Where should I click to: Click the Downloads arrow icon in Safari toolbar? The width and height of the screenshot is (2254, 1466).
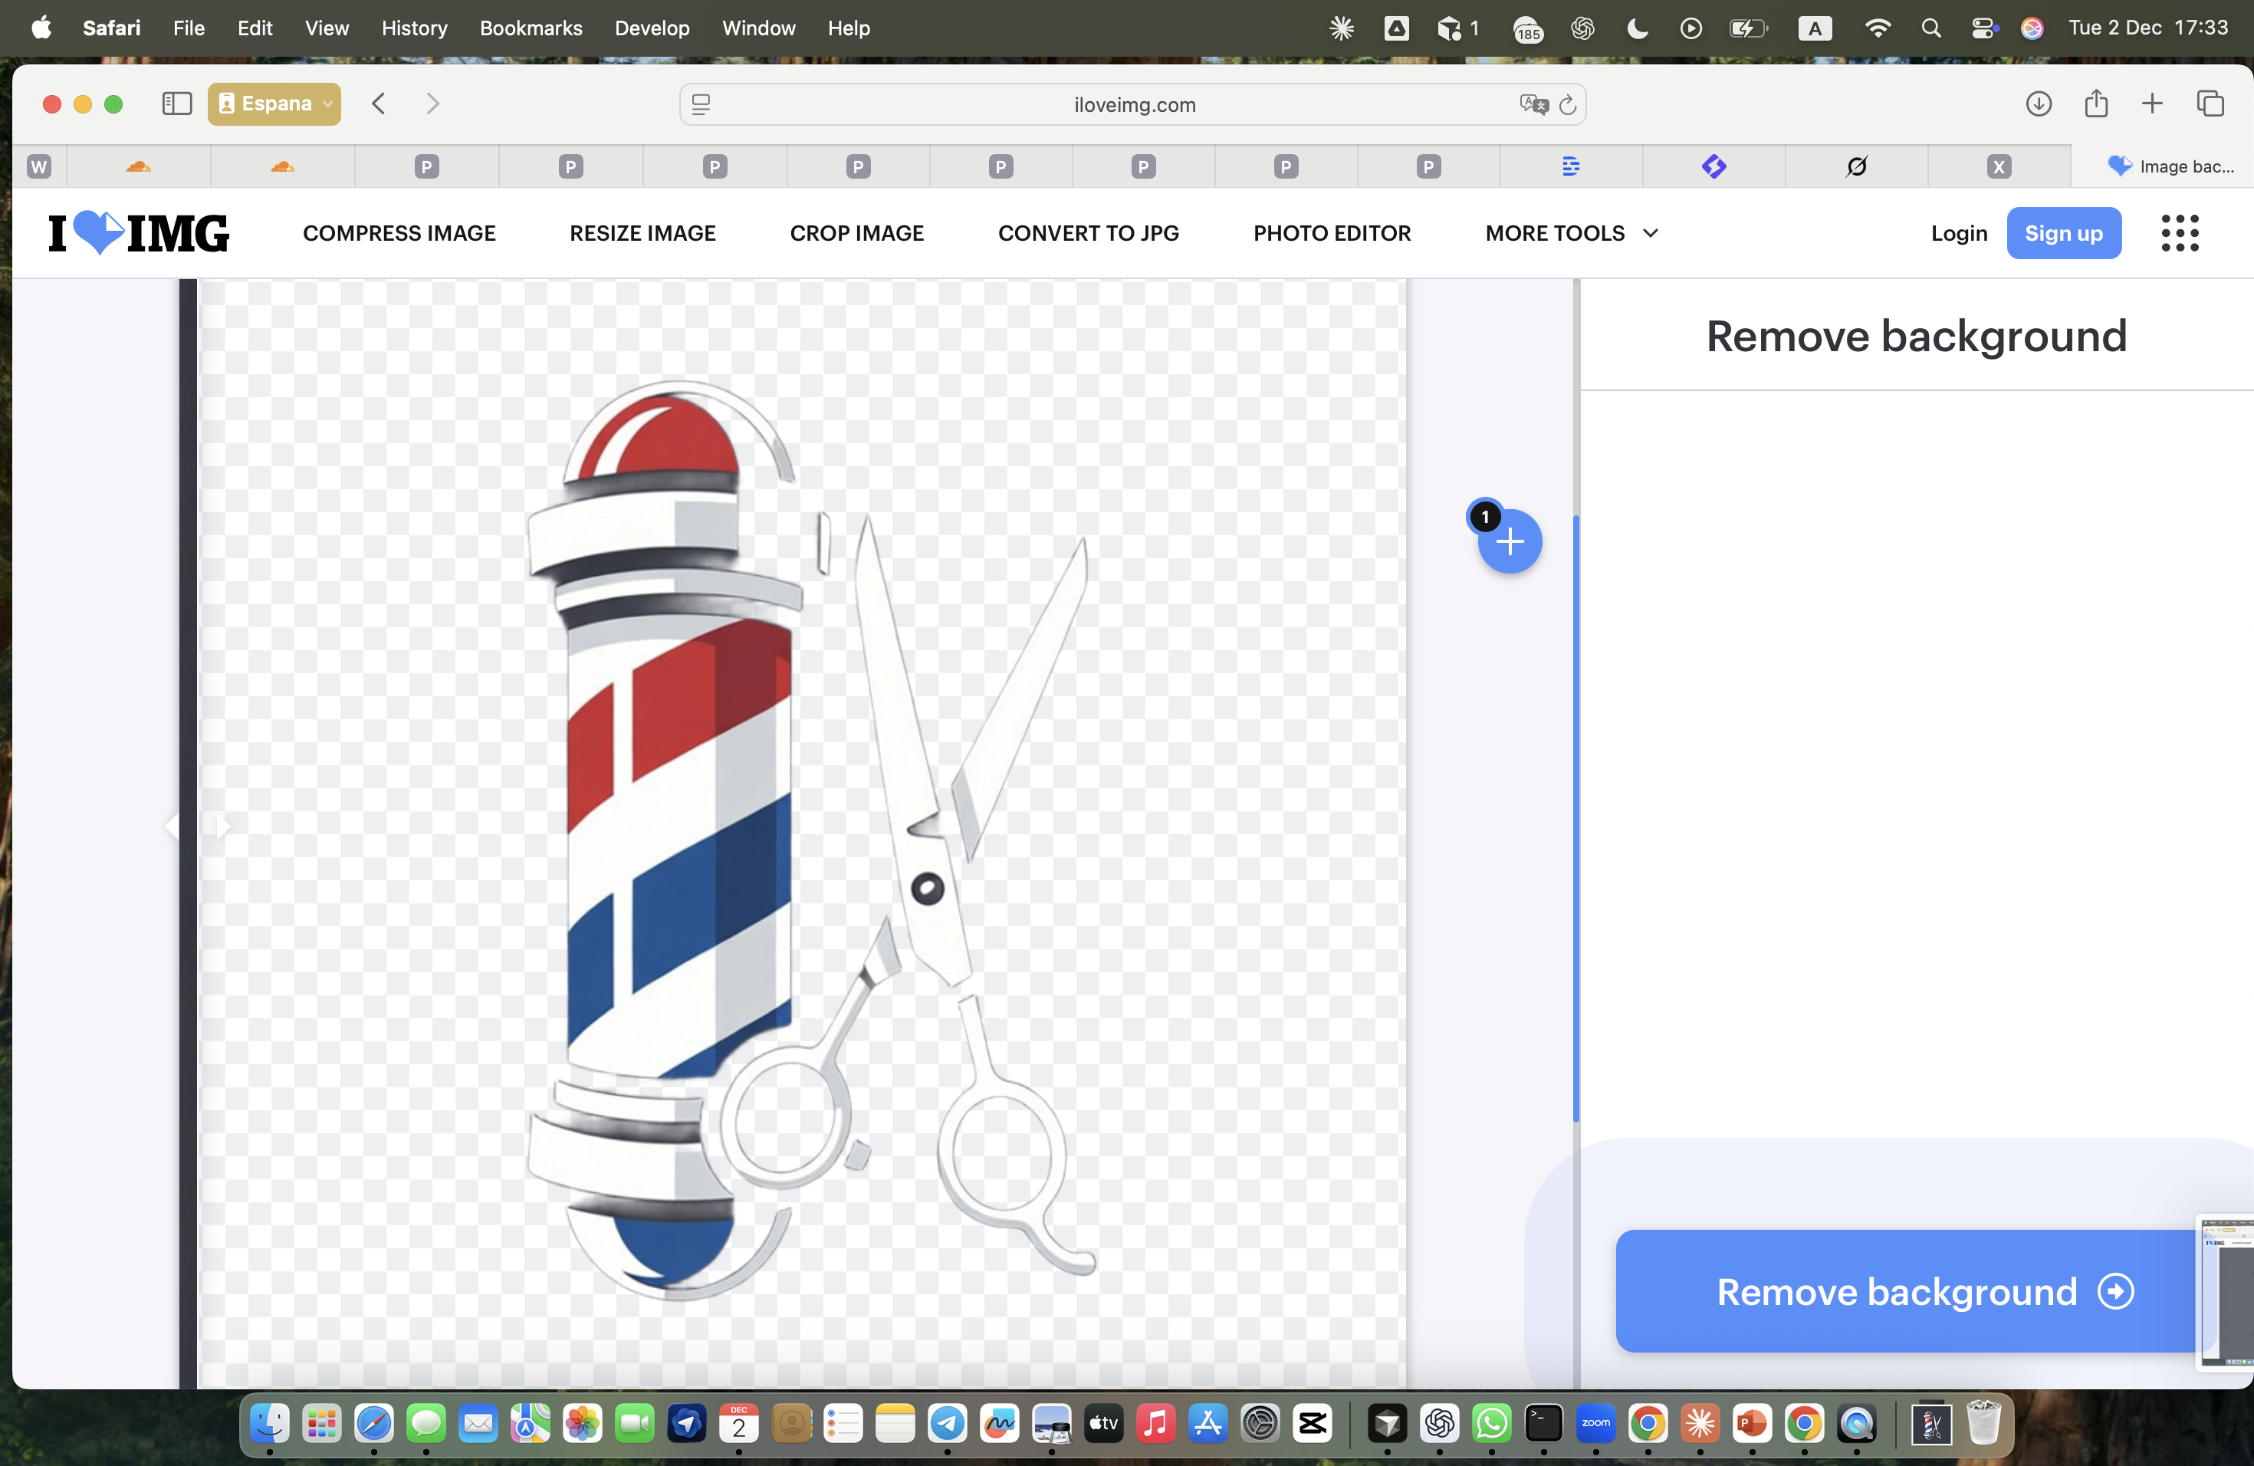(2040, 104)
